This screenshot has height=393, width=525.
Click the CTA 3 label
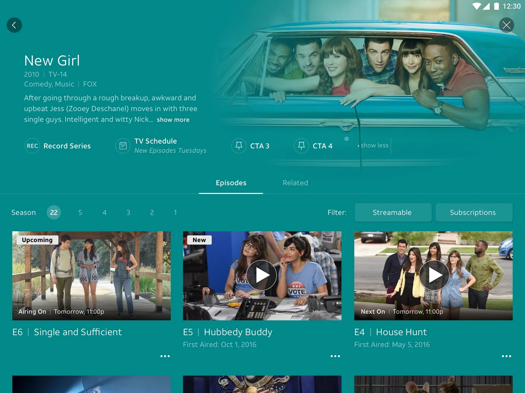[x=260, y=146]
